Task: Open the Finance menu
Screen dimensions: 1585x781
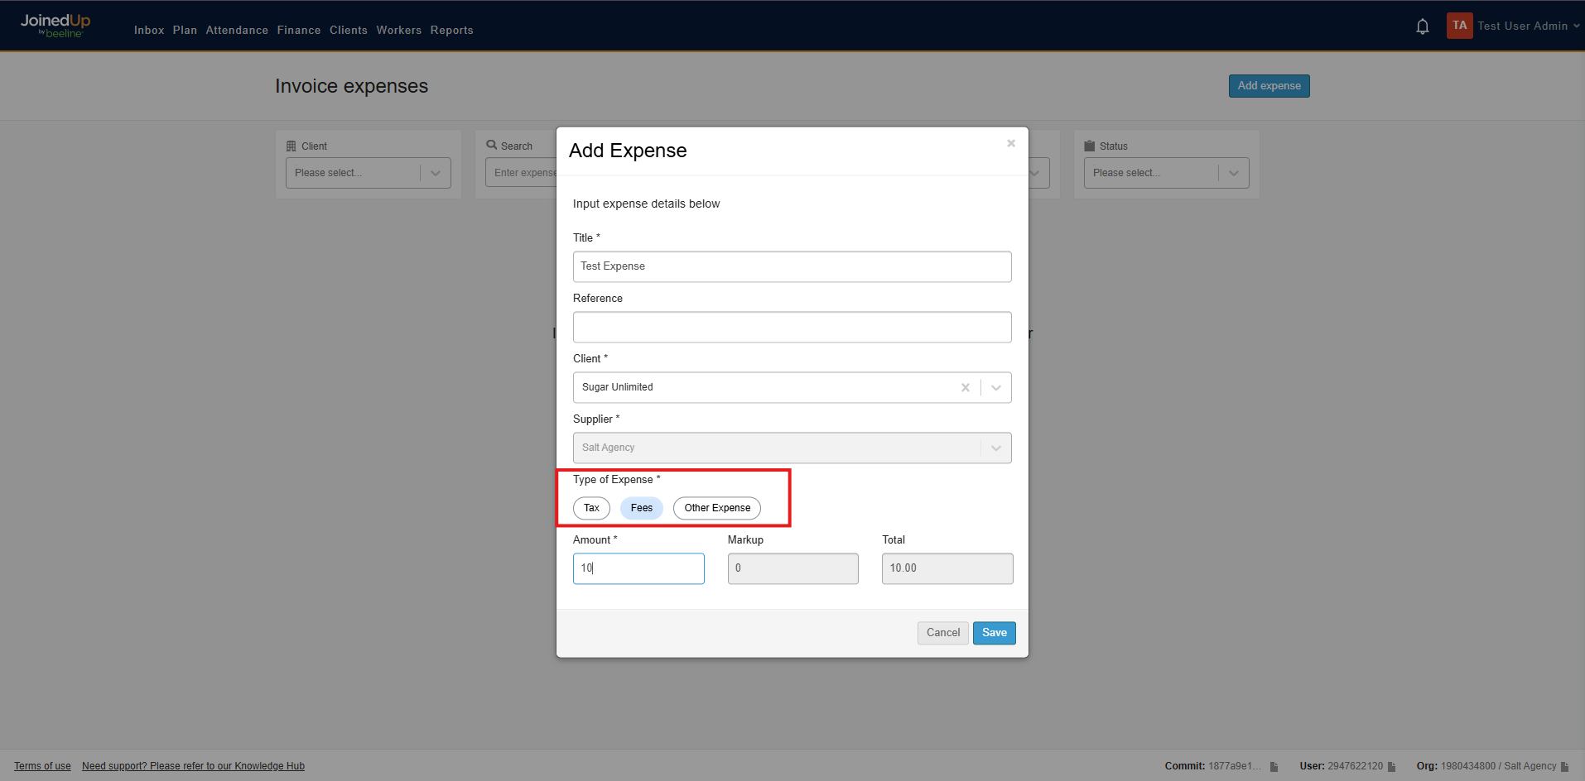Action: click(x=298, y=30)
